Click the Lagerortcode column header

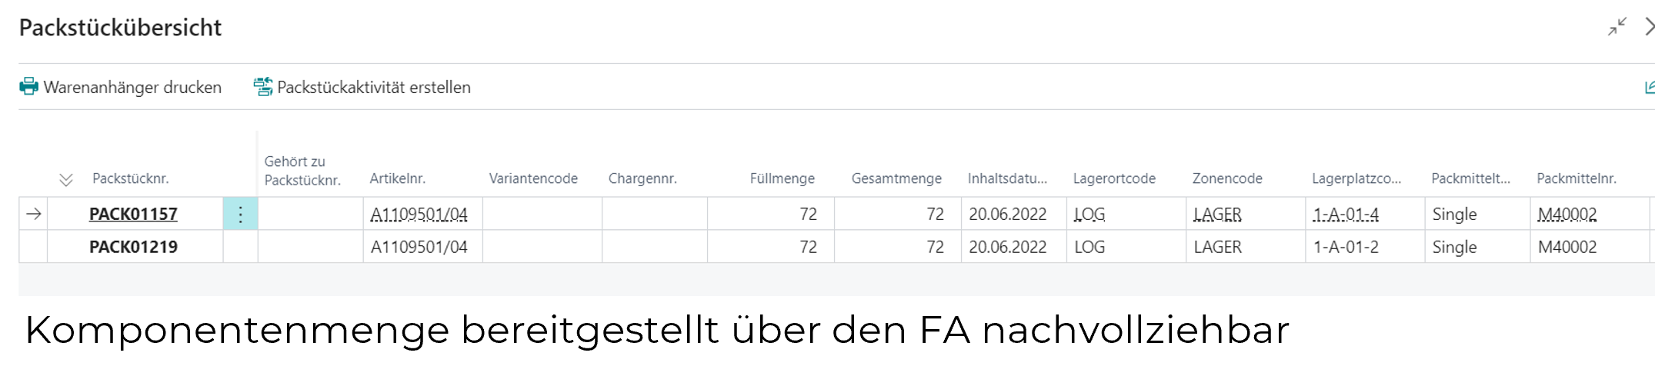[x=1114, y=178]
